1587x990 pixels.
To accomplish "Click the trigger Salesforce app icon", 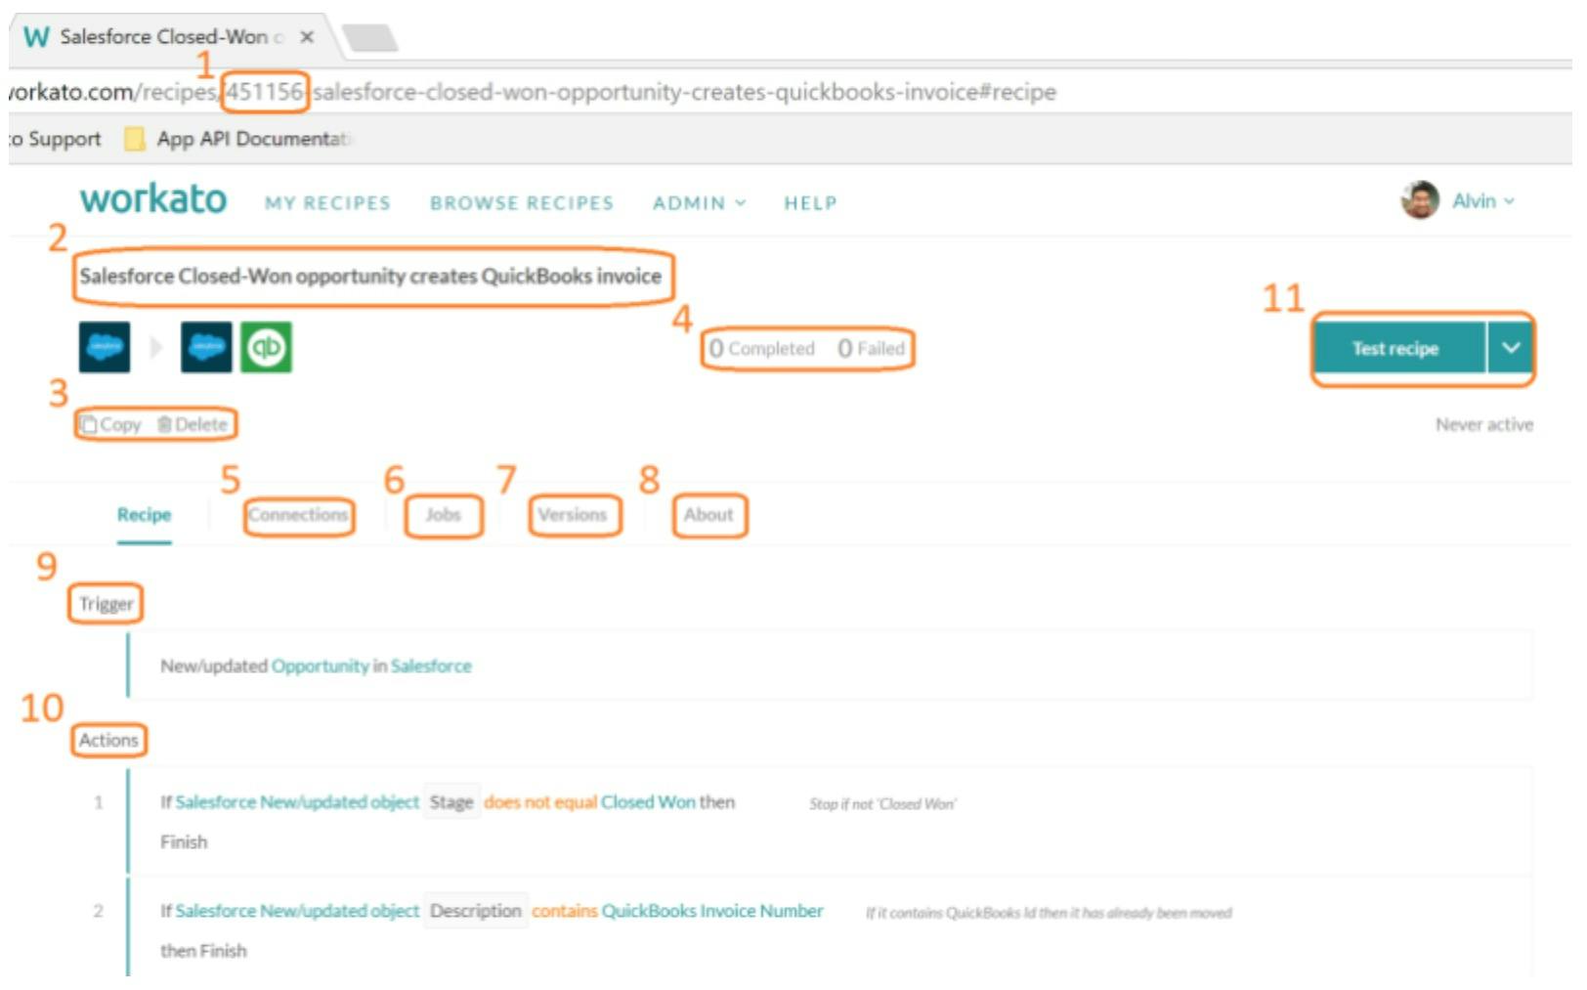I will tap(105, 347).
